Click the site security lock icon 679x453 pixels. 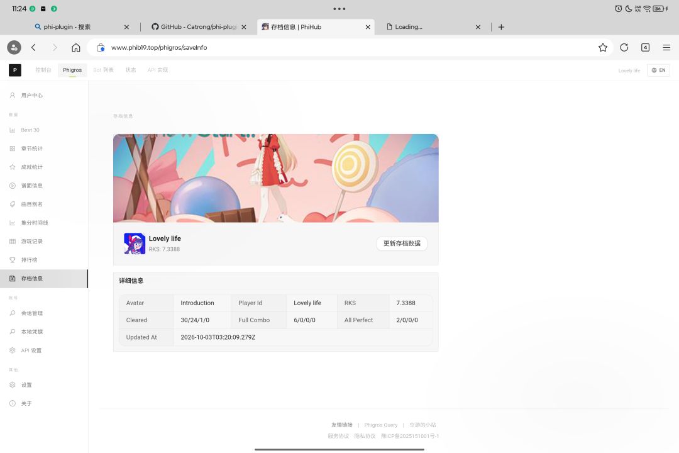[x=101, y=48]
